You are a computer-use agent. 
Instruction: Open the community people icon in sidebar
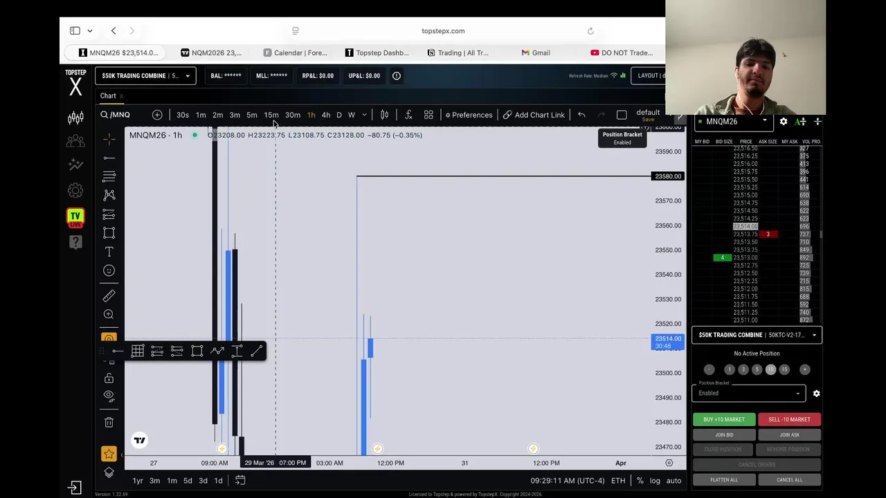pos(75,141)
